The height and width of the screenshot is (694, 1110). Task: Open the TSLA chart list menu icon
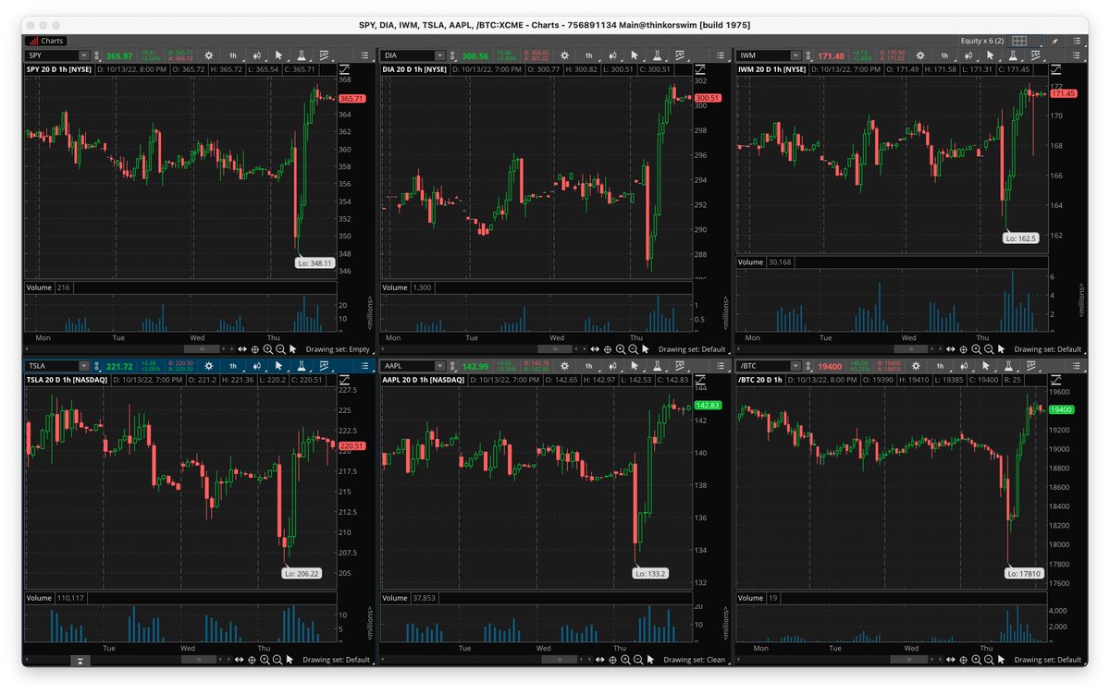[x=364, y=366]
